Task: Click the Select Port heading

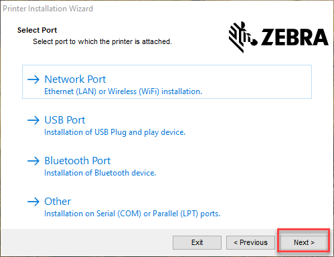Action: tap(37, 30)
